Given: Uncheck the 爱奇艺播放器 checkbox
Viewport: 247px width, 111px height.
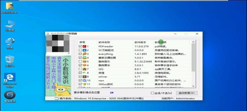Looking at the screenshot, I should coord(80,58).
